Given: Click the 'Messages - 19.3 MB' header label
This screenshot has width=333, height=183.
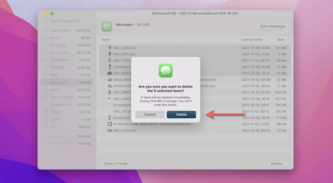Looking at the screenshot, I should 133,25.
